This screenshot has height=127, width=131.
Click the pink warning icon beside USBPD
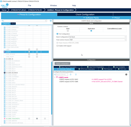point(5,52)
